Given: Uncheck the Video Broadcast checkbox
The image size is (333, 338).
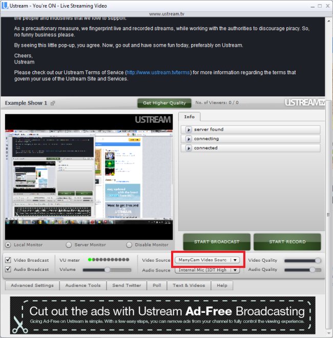Looking at the screenshot, I should pos(8,260).
